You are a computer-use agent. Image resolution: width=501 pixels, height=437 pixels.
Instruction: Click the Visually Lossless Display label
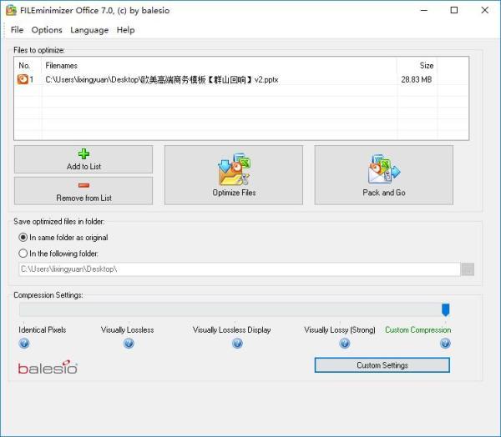click(x=231, y=329)
